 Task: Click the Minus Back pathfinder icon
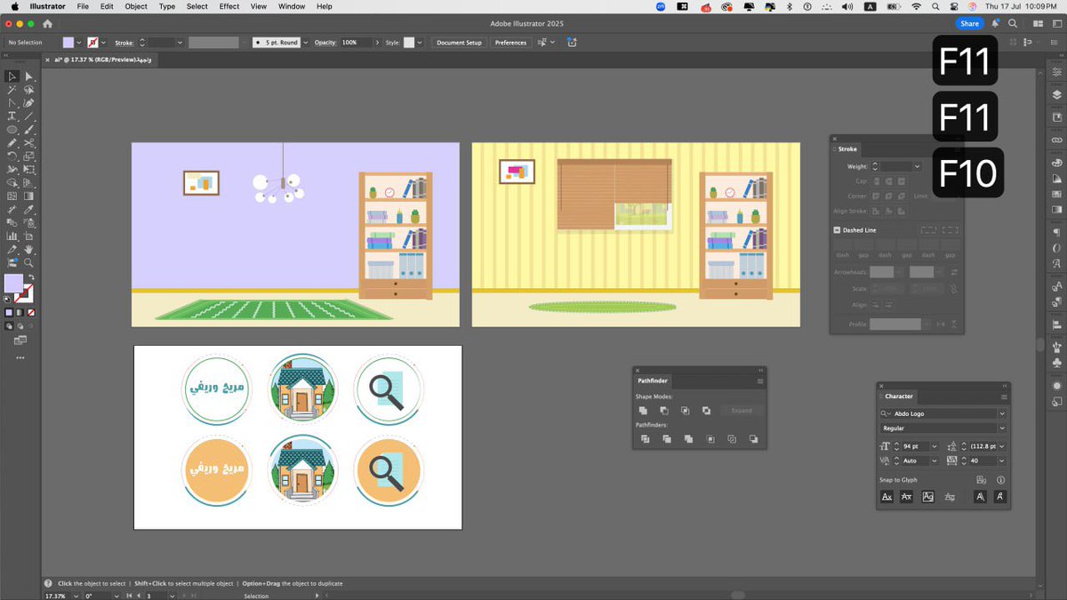click(753, 439)
